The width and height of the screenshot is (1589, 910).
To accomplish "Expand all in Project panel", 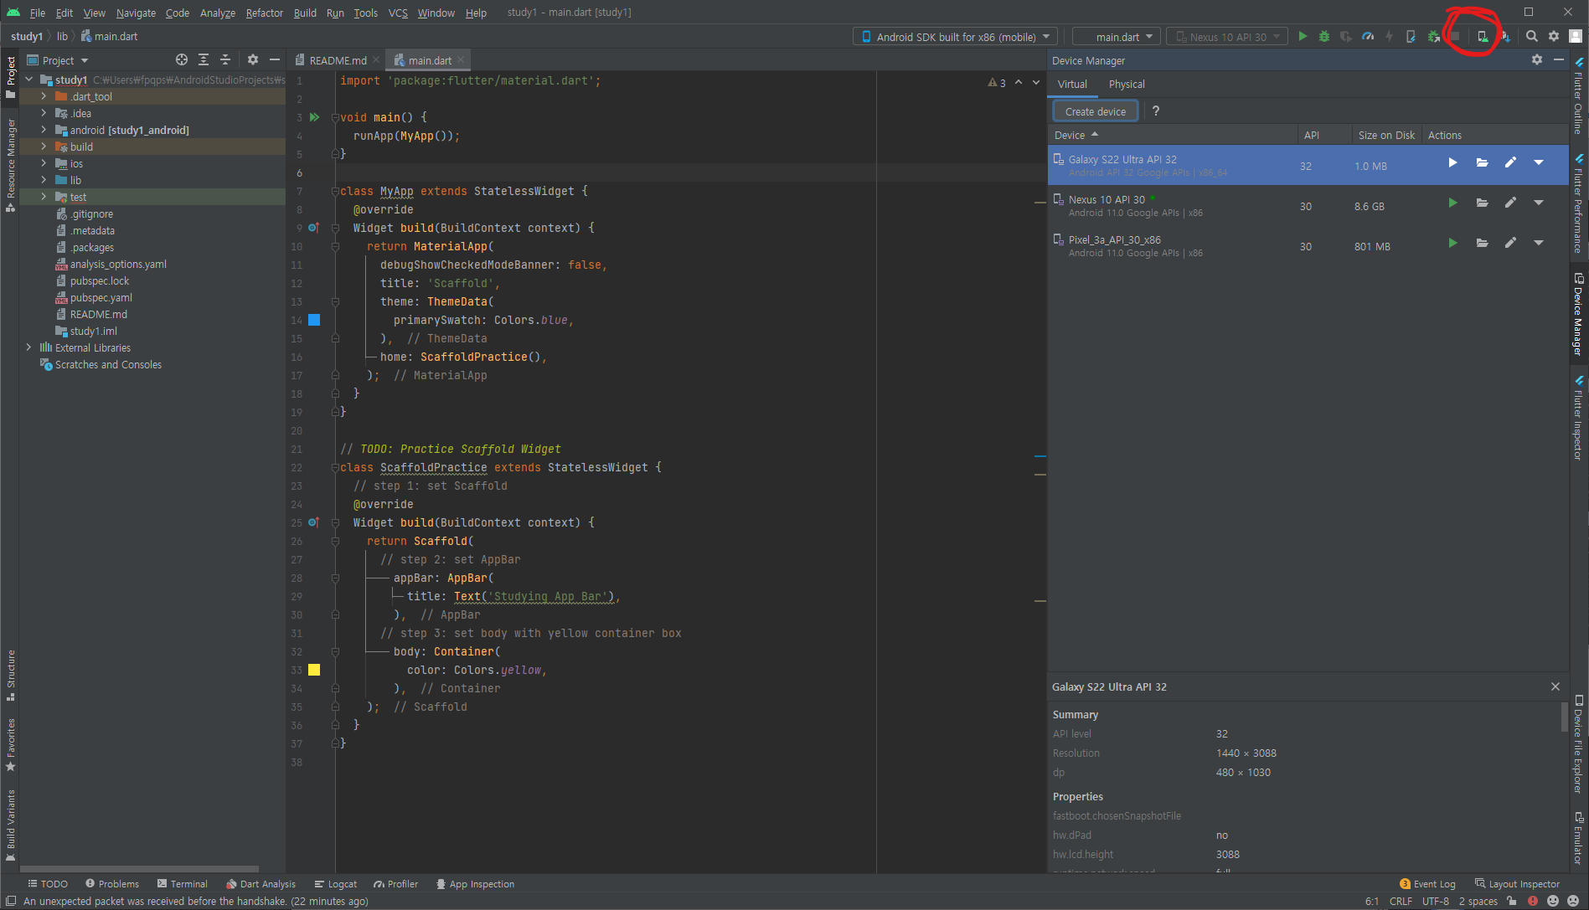I will (x=204, y=59).
